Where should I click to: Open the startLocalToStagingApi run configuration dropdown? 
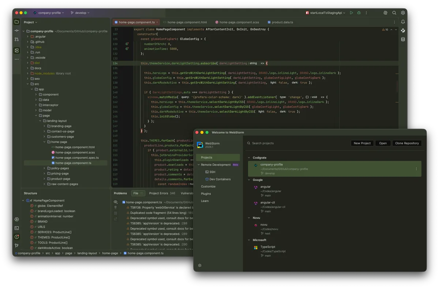click(326, 13)
